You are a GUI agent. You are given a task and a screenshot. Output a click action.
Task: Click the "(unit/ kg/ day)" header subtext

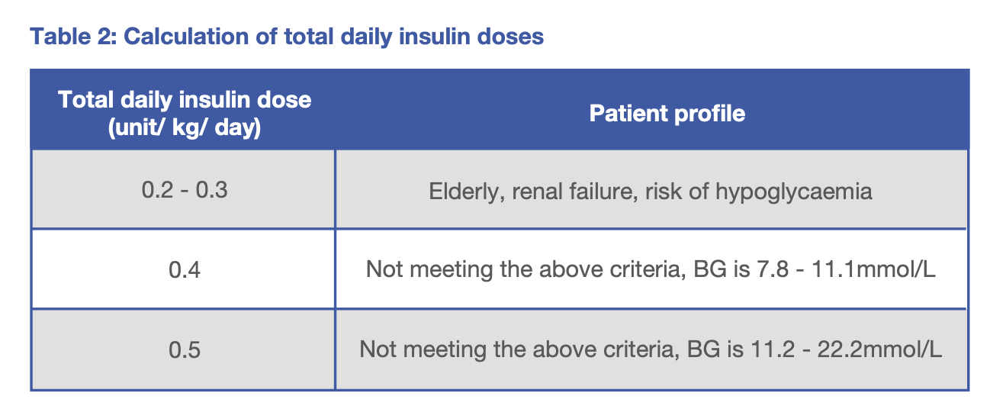coord(185,127)
